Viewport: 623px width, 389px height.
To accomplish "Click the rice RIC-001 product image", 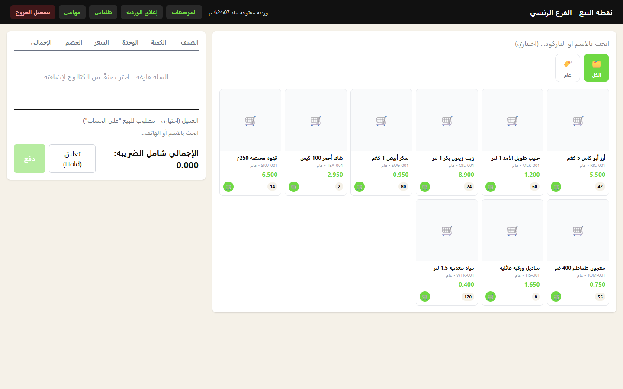I will pos(578,121).
